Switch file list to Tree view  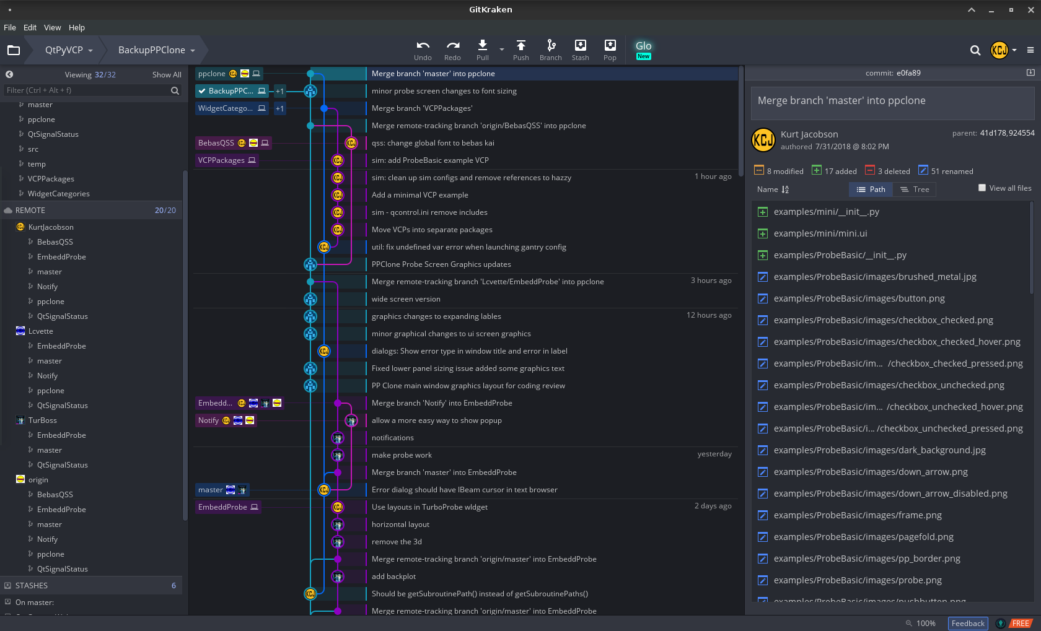[x=915, y=189]
